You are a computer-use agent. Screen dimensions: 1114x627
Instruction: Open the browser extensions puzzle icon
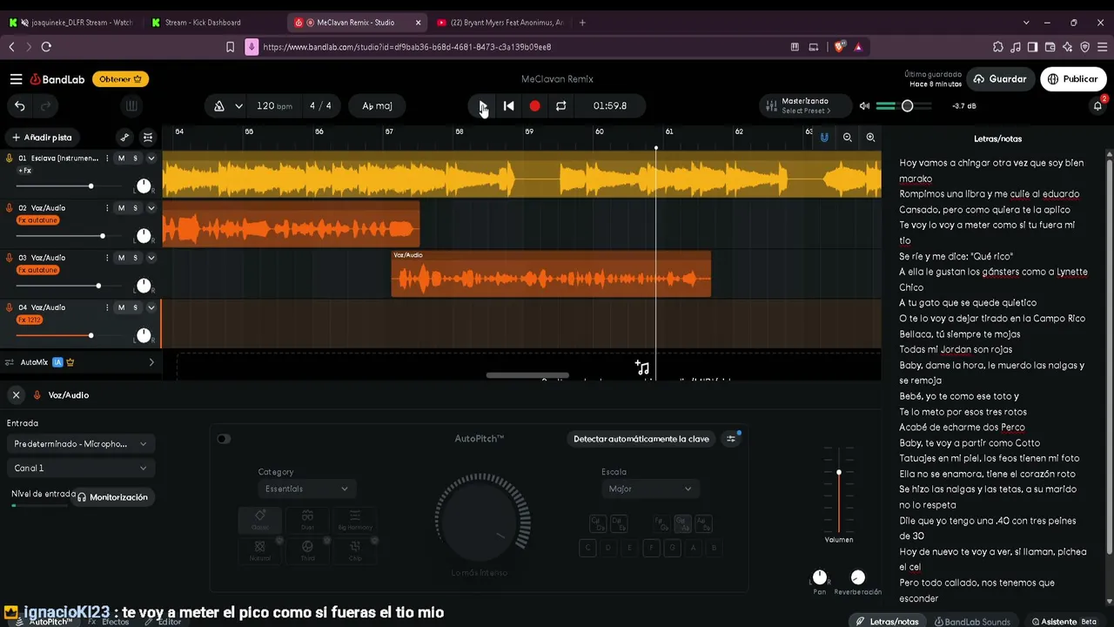pyautogui.click(x=997, y=47)
